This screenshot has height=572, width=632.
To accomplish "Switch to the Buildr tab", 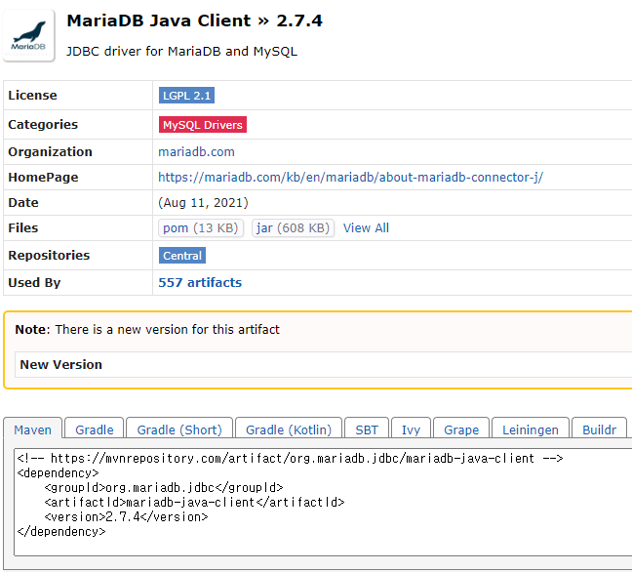I will click(600, 429).
